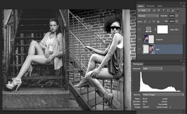
Task: Hide the original layer
Action: [139, 39]
